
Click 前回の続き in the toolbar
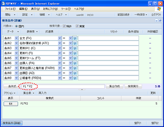tap(123, 15)
